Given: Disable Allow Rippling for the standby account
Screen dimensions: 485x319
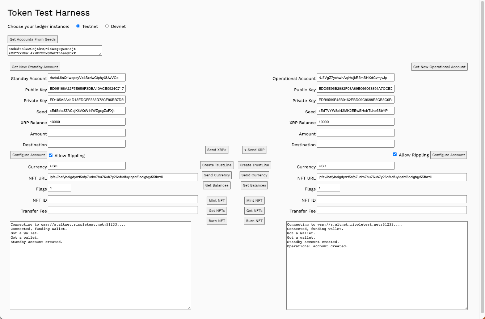Looking at the screenshot, I should (50, 155).
